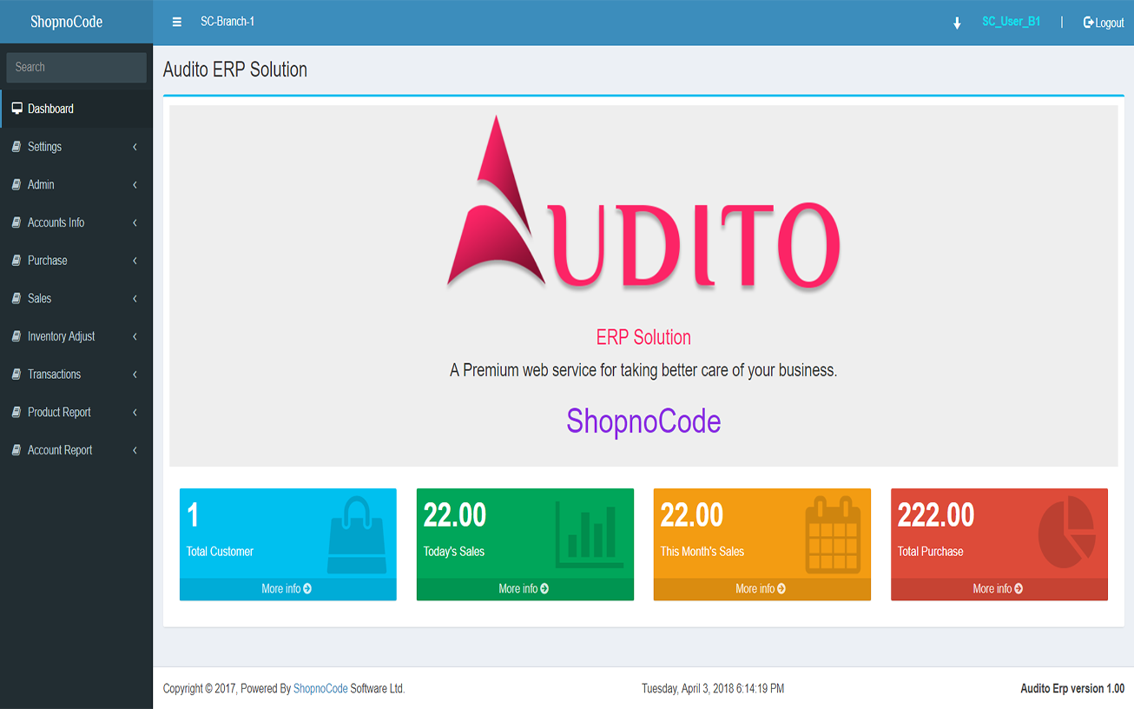This screenshot has width=1134, height=709.
Task: Open the Dashboard menu item
Action: (76, 109)
